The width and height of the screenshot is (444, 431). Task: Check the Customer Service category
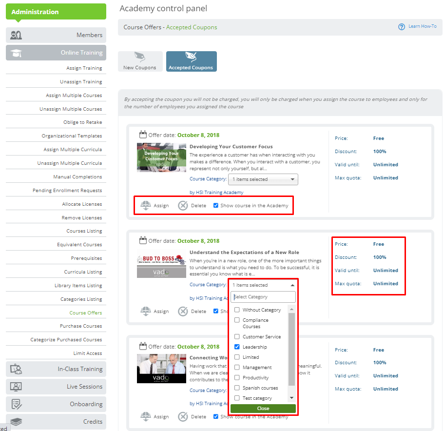click(x=237, y=336)
